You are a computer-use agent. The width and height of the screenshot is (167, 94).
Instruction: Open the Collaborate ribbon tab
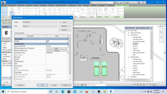[x=72, y=5]
